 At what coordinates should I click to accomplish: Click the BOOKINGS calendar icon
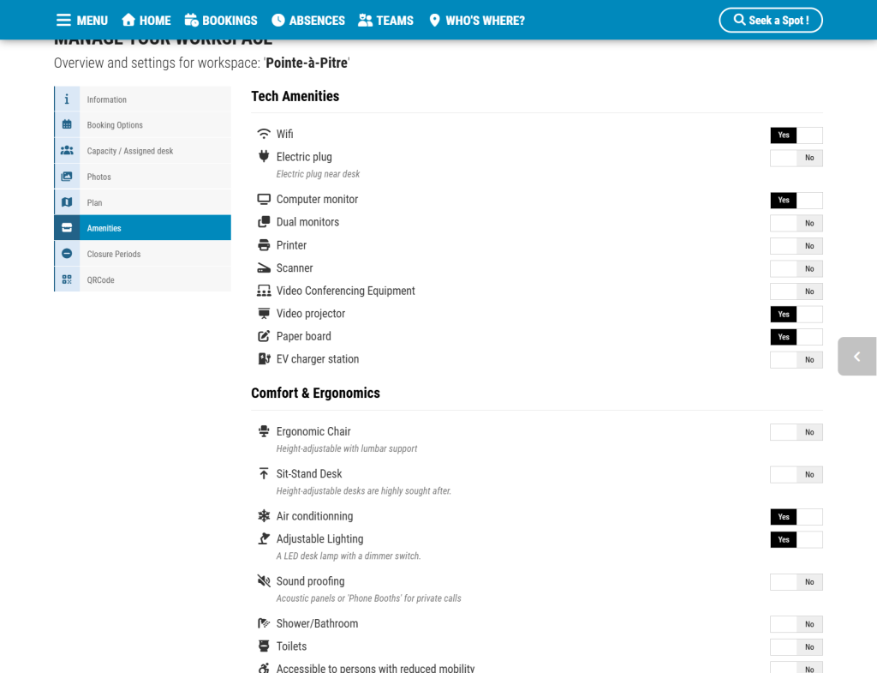coord(191,21)
